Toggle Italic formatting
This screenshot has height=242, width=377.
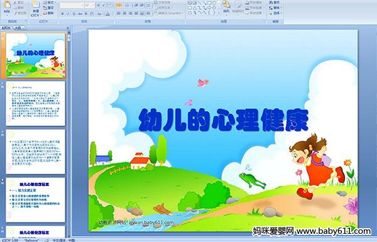click(68, 14)
